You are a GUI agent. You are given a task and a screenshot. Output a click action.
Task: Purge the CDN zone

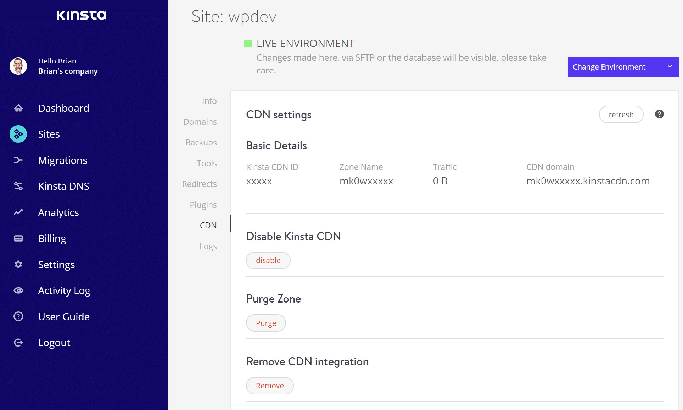pyautogui.click(x=266, y=323)
